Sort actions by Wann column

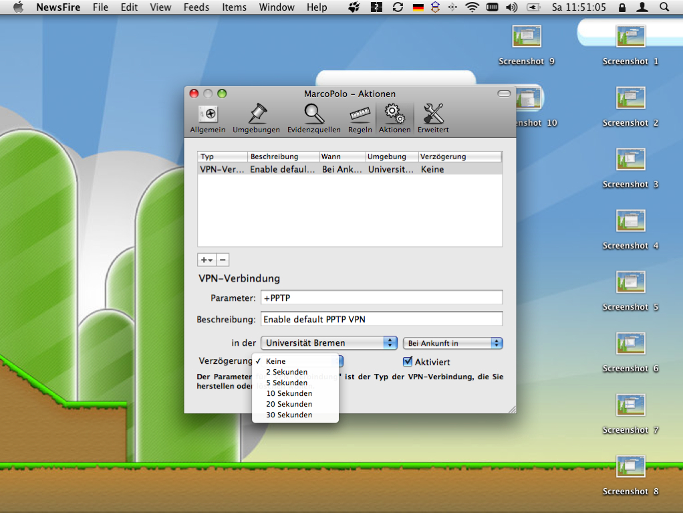[342, 157]
